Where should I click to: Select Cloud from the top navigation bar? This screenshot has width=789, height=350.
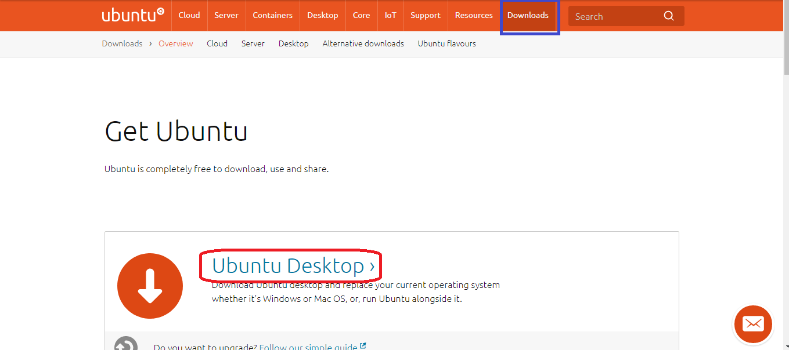189,16
